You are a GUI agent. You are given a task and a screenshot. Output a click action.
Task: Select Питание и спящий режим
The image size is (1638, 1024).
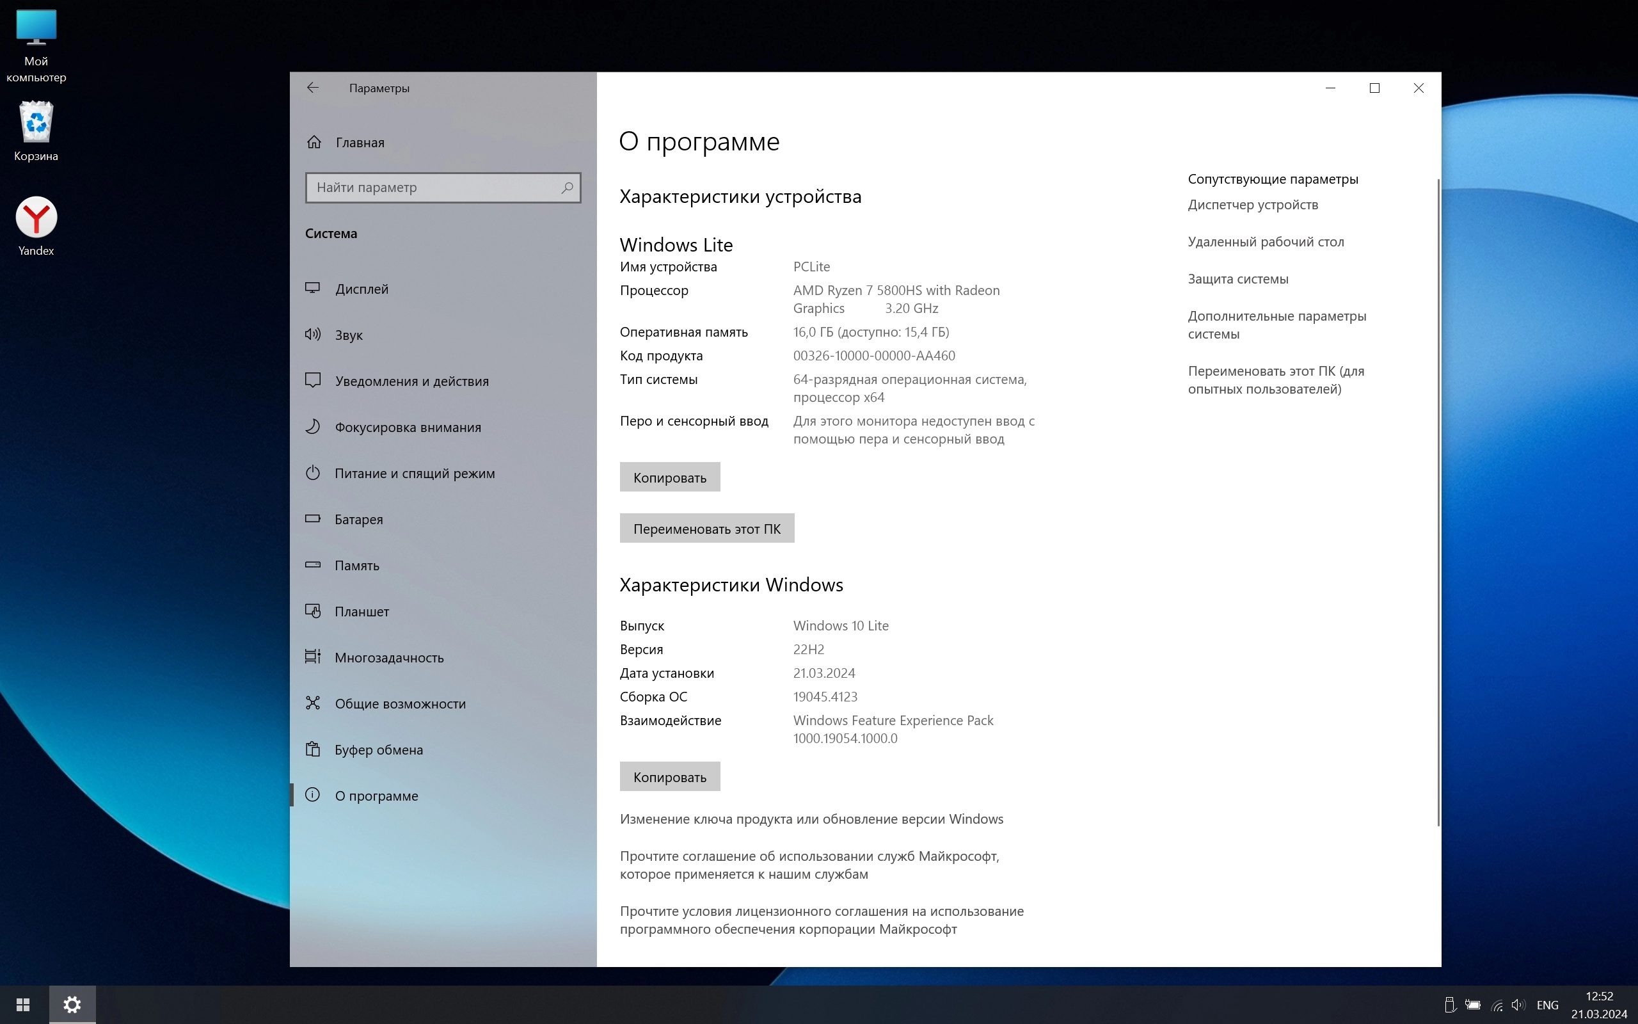pos(414,474)
